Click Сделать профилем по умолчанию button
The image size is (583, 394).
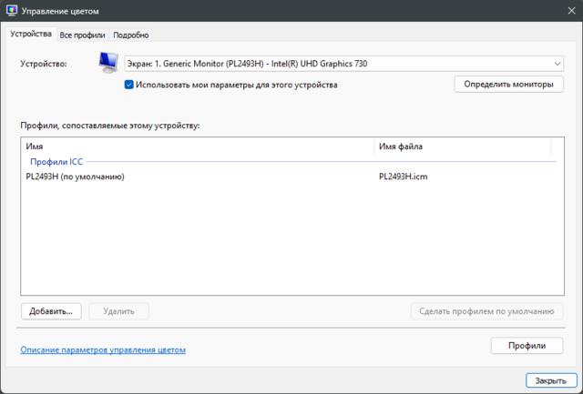(x=486, y=311)
